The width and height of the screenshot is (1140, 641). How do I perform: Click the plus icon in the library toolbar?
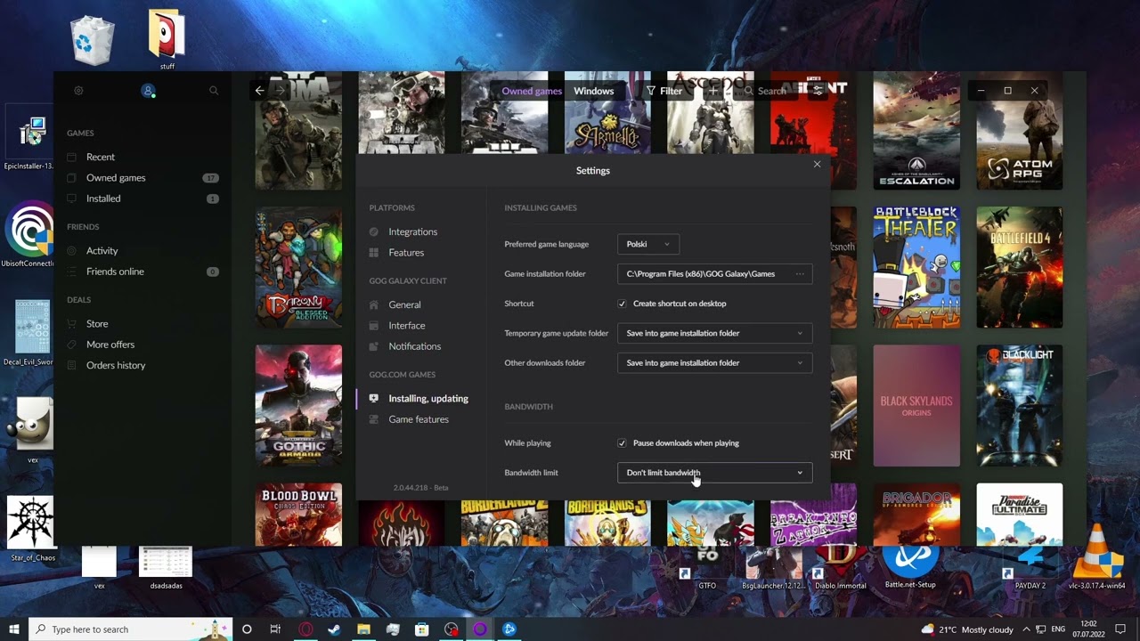[713, 91]
